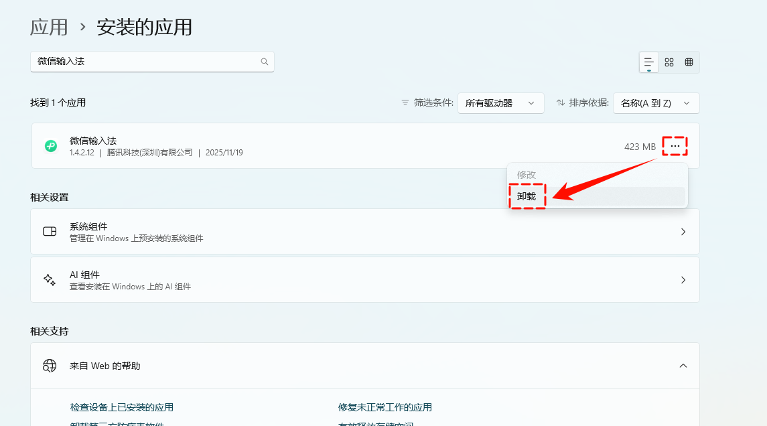This screenshot has width=767, height=426.
Task: Switch to grid view layout
Action: (669, 62)
